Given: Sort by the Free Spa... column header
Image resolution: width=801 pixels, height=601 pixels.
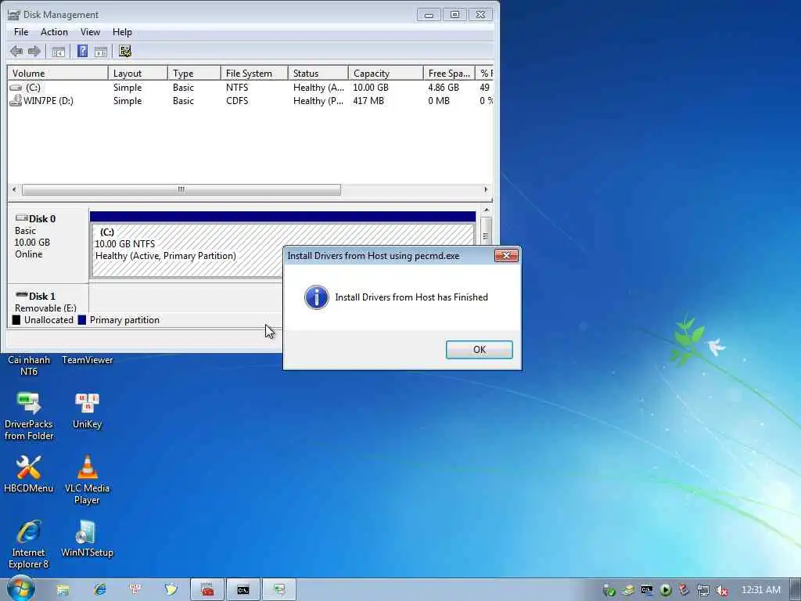Looking at the screenshot, I should click(449, 73).
